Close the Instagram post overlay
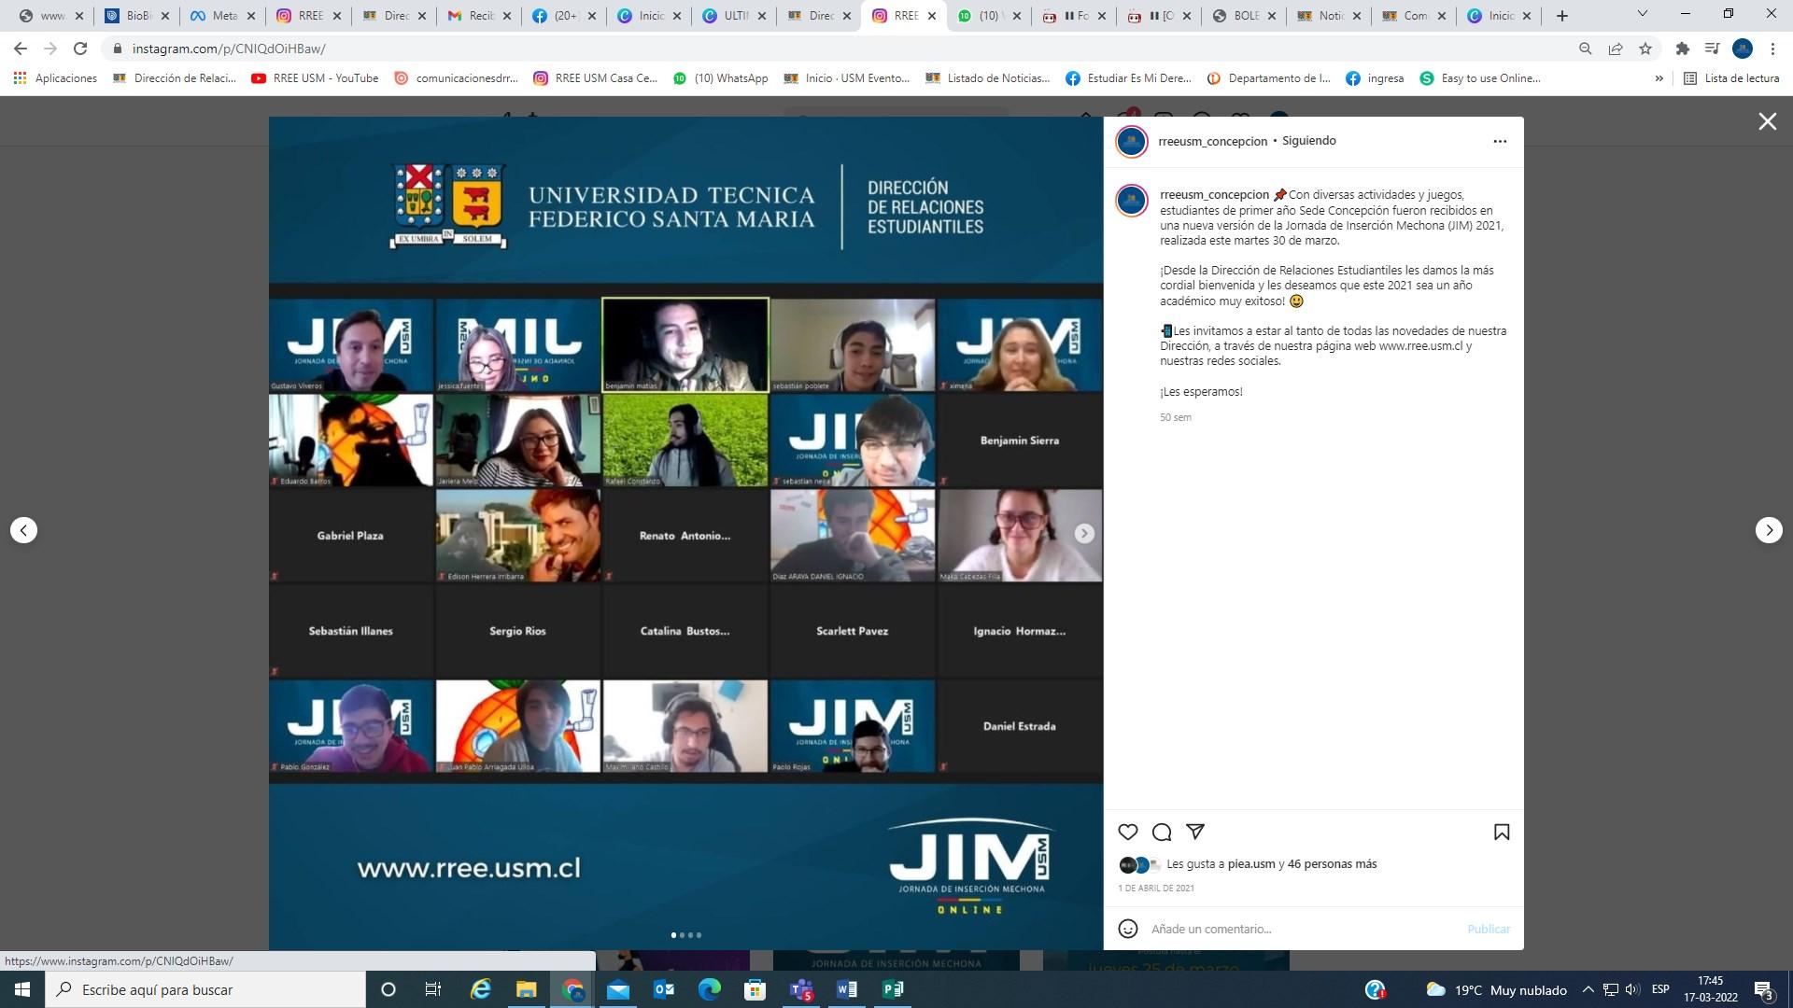Image resolution: width=1793 pixels, height=1008 pixels. tap(1767, 121)
